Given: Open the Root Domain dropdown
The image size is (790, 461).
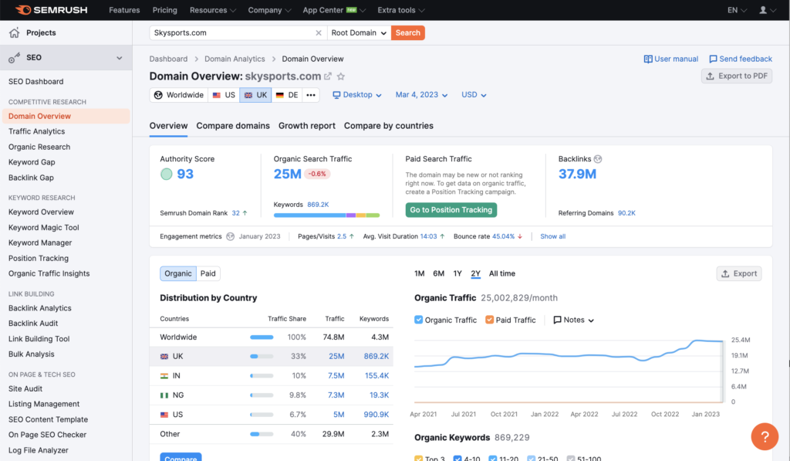Looking at the screenshot, I should [x=359, y=32].
